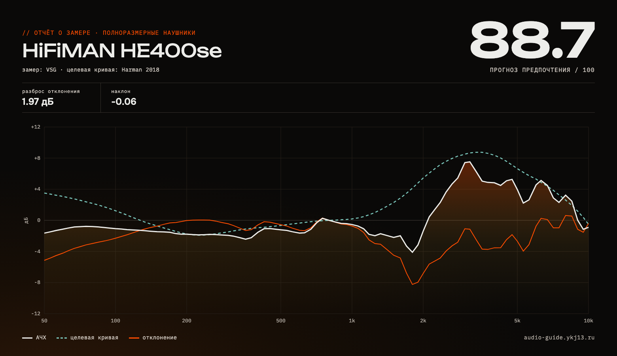Screen dimensions: 617x356
Task: Click the legend label "АЧХ"
Action: point(41,338)
